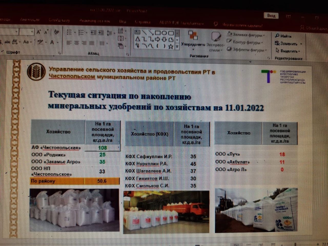Toggle Align Right paragraph alignment
The image size is (328, 246).
click(84, 43)
